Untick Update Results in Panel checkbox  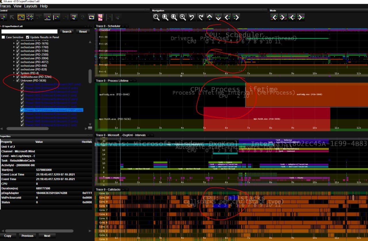(28, 37)
